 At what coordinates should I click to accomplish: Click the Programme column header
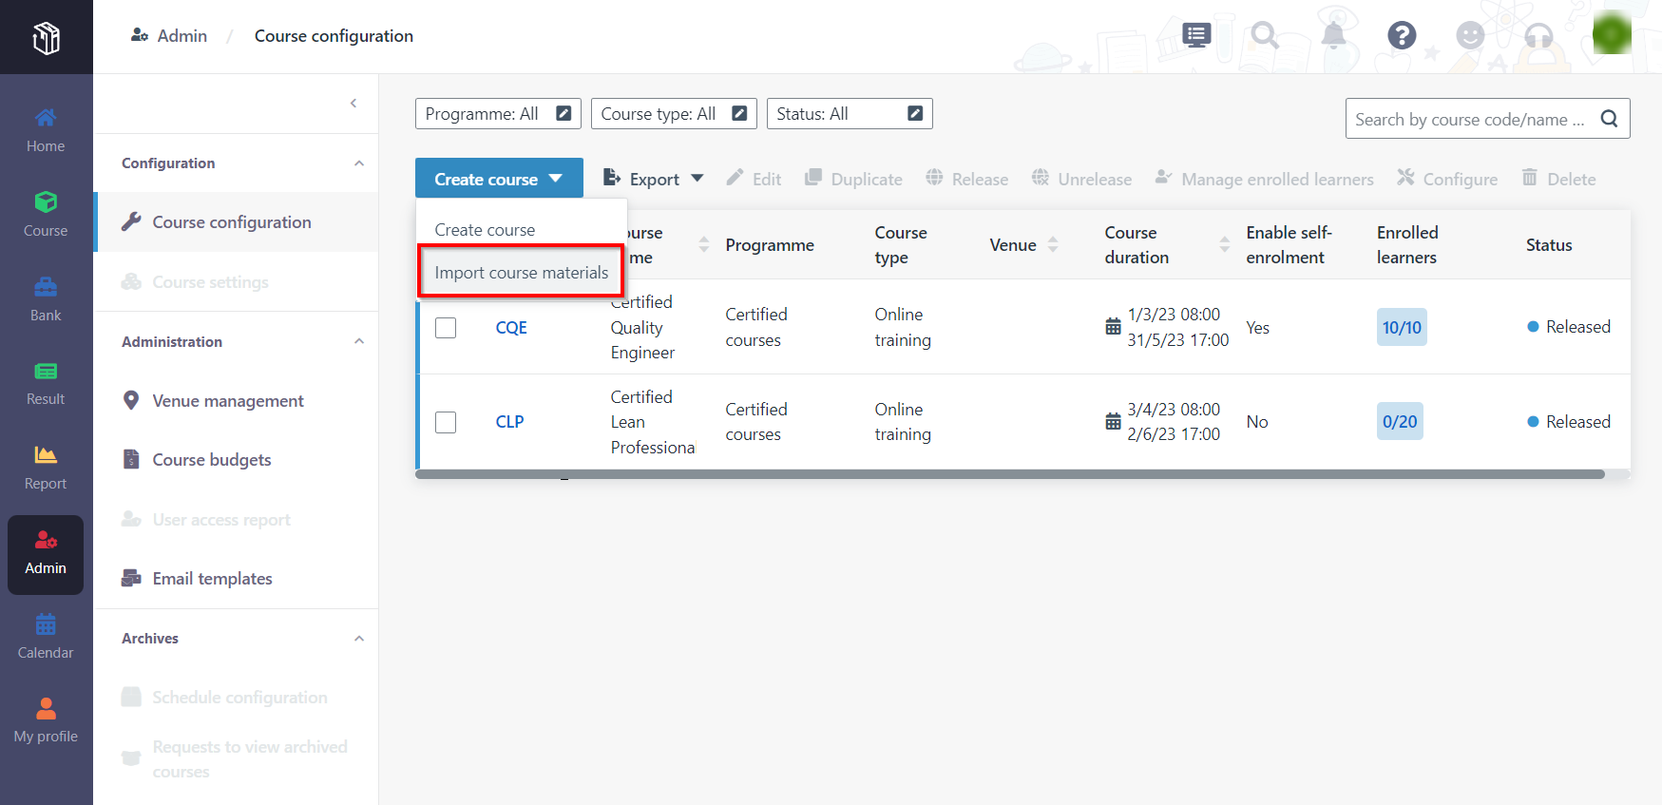click(770, 245)
